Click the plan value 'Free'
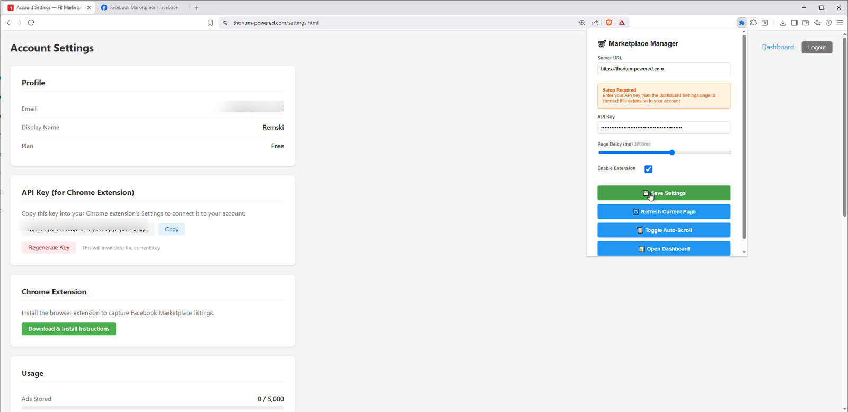The width and height of the screenshot is (848, 412). (x=278, y=146)
